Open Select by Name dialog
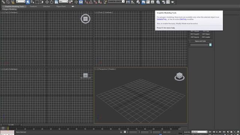 point(33,2)
